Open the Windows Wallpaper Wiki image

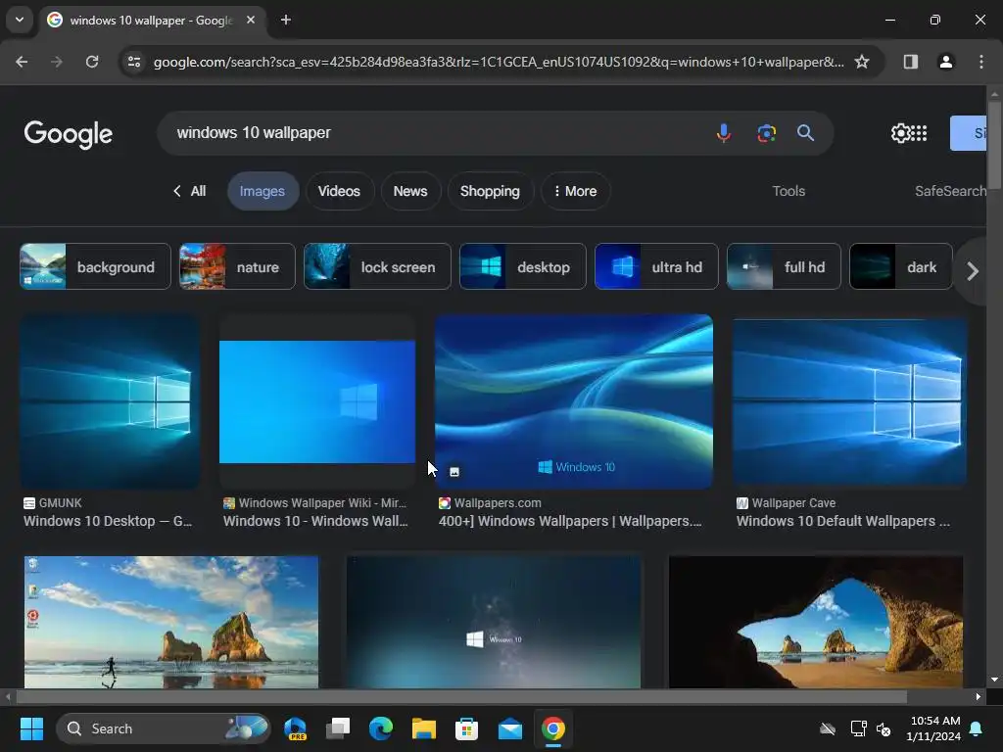(317, 401)
